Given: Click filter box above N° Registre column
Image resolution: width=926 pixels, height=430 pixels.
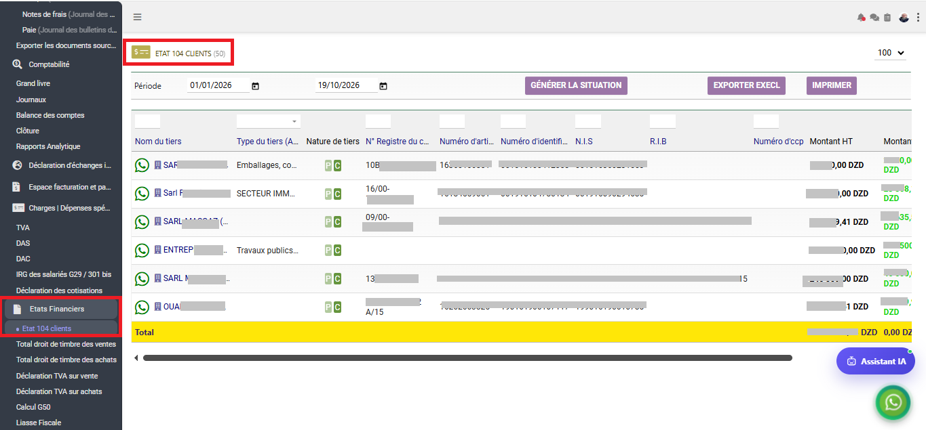Looking at the screenshot, I should (378, 121).
